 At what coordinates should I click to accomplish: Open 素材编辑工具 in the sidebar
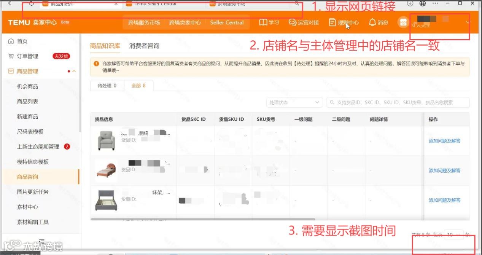[33, 222]
